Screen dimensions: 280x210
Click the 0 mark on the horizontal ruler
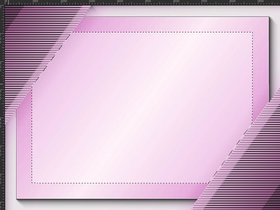click(6, 2)
